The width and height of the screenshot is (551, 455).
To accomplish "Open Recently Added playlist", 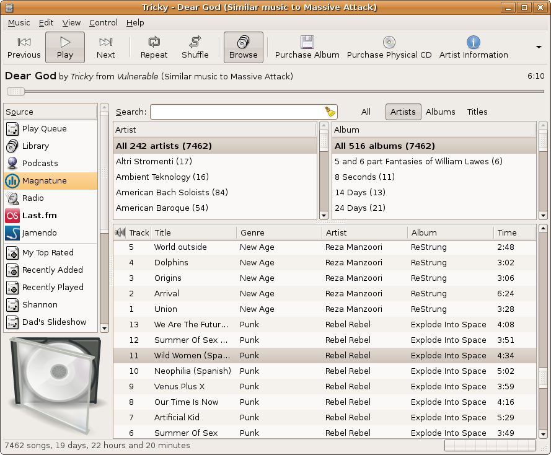I will 51,270.
